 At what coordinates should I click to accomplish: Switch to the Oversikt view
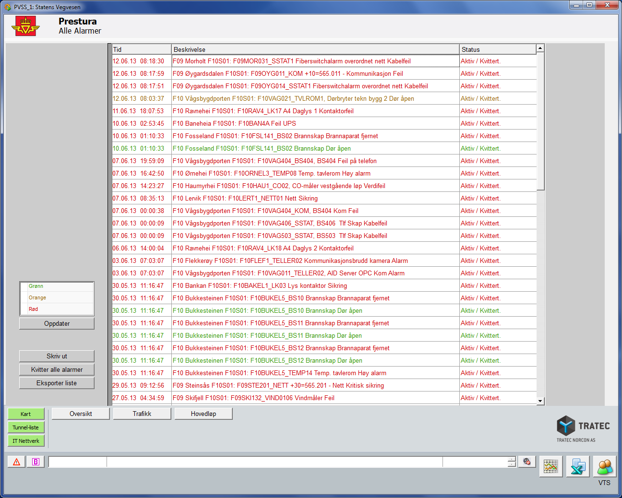coord(81,414)
